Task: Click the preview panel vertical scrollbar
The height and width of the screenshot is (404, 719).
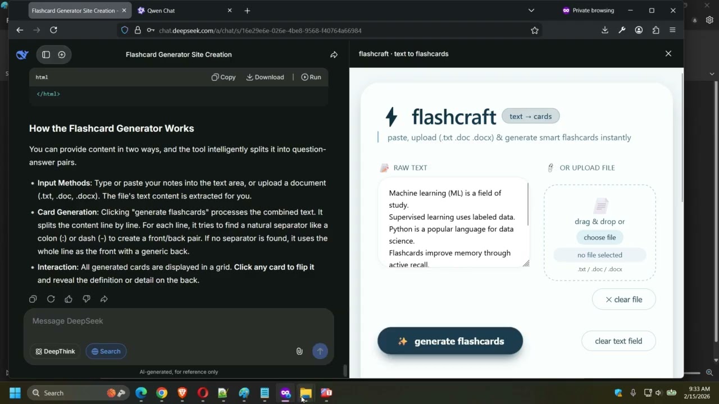Action: pos(682,137)
